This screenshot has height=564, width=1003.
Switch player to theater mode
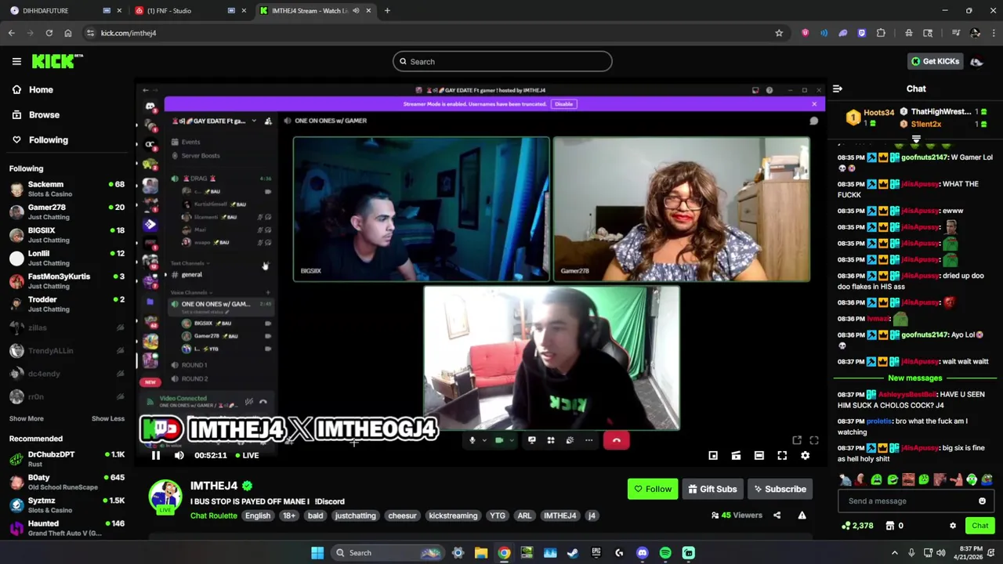(759, 455)
